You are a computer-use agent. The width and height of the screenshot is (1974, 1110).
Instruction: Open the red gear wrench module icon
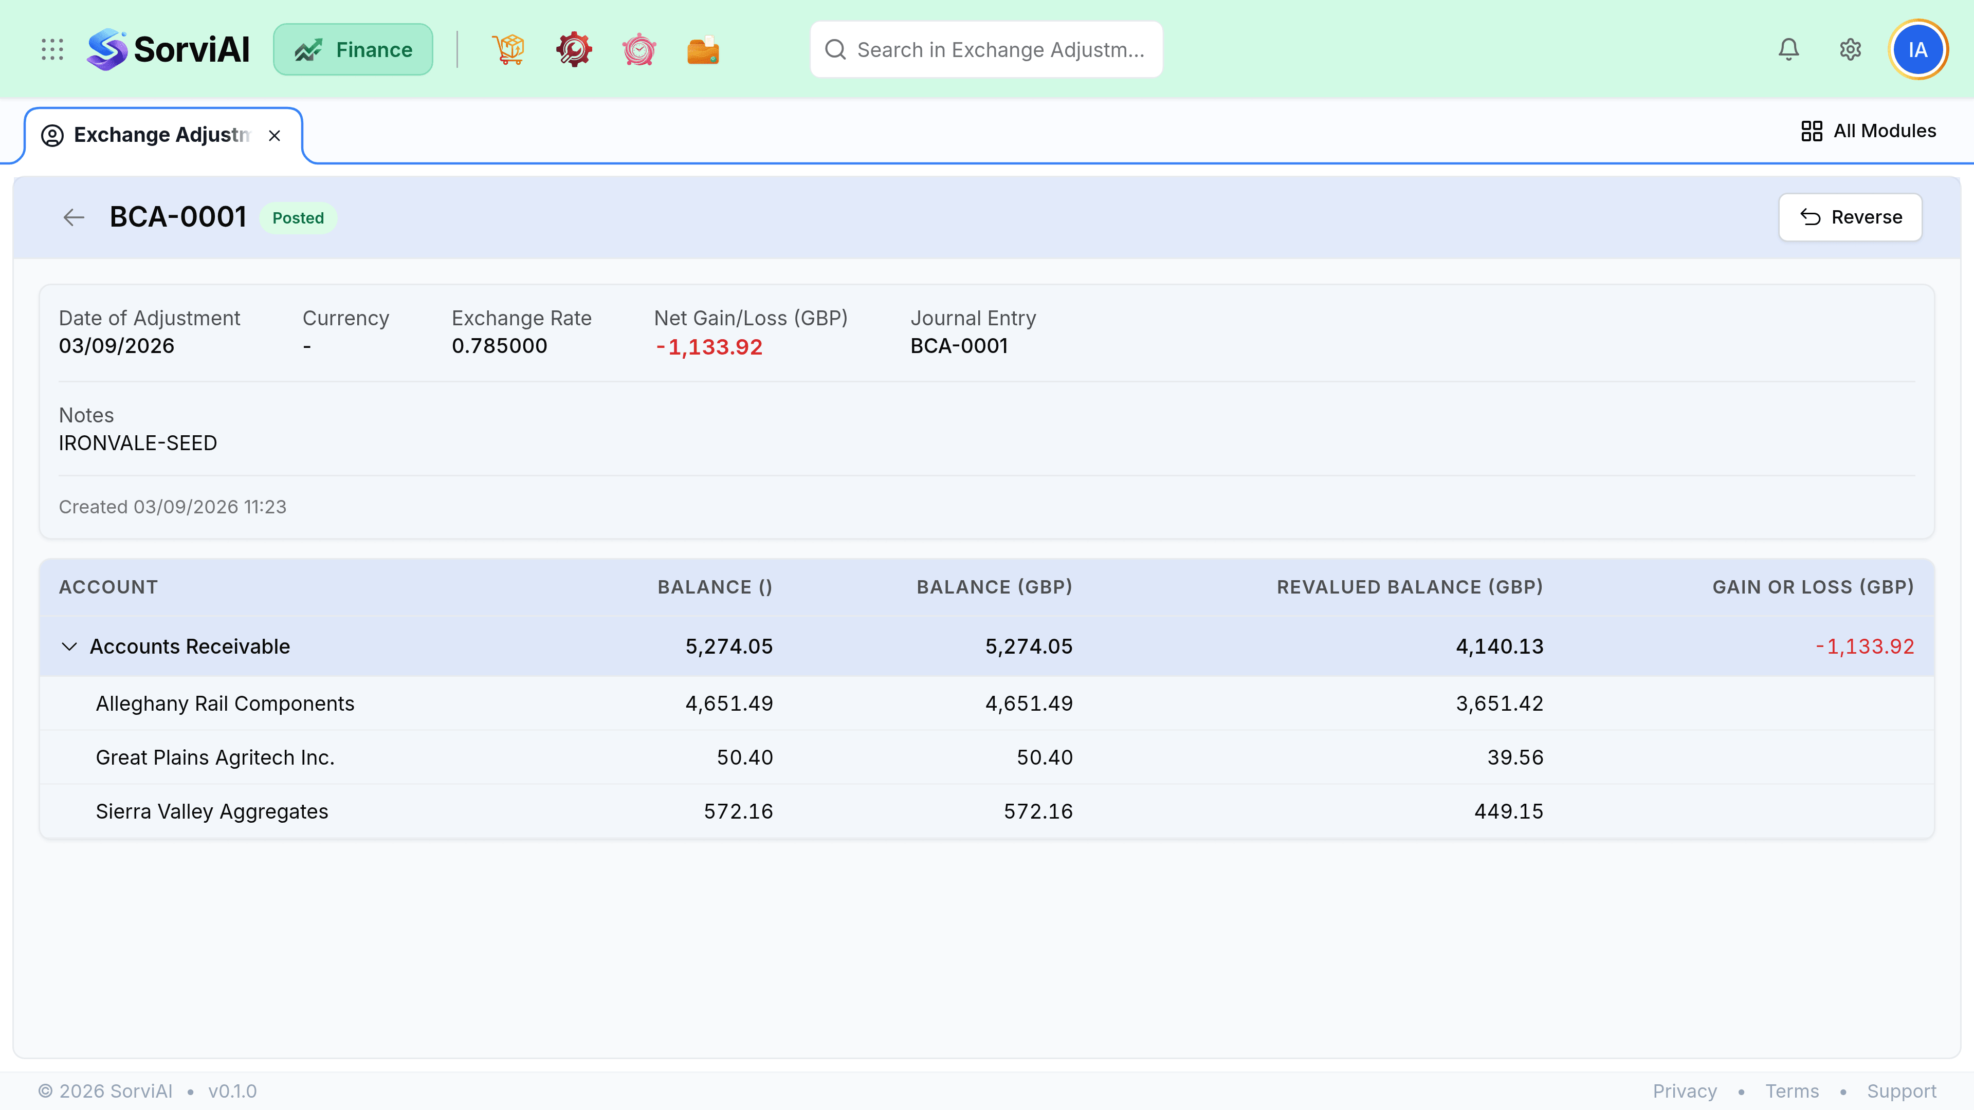point(574,50)
